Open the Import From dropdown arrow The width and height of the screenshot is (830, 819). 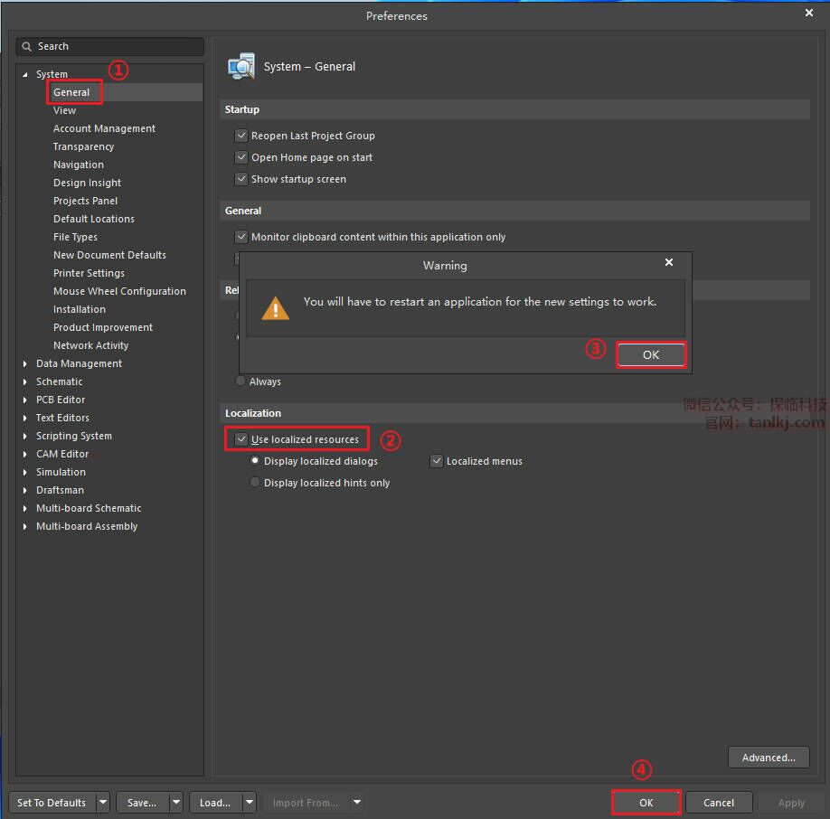(x=357, y=802)
